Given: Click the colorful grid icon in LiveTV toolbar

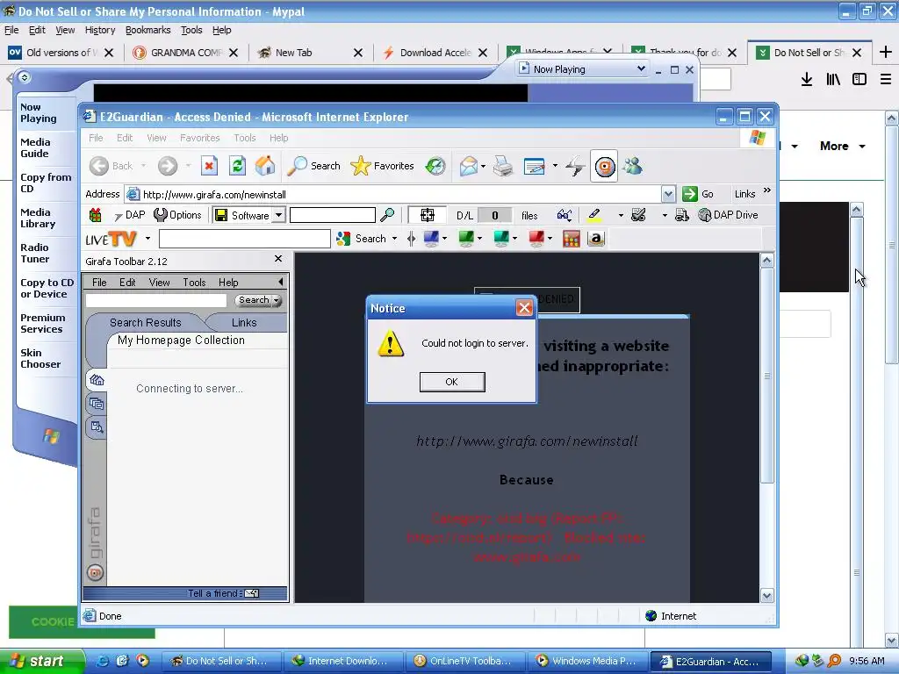Looking at the screenshot, I should coord(572,239).
